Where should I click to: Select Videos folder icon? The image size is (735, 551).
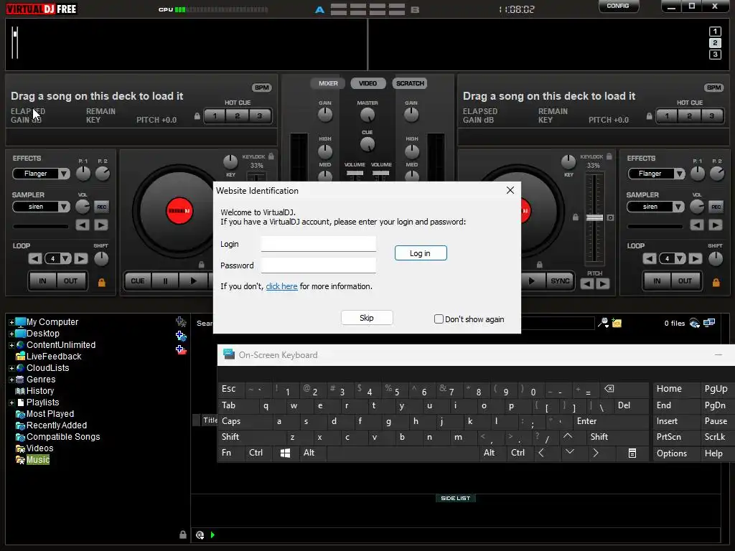coord(20,448)
